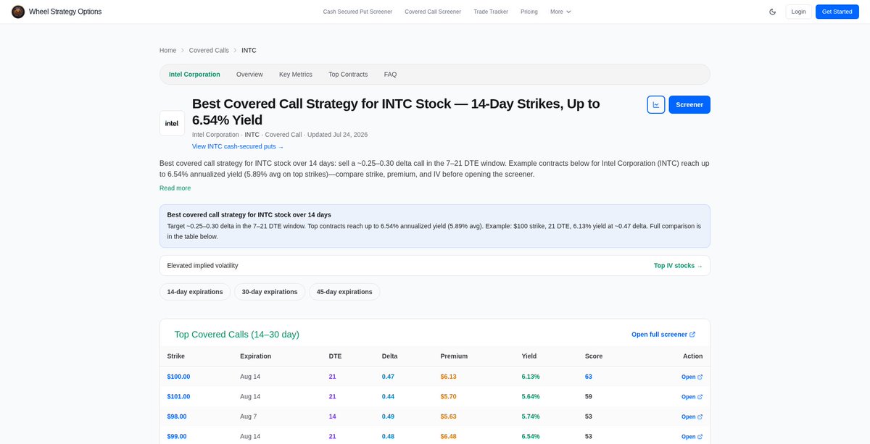Click the Top Covered Calls heading
Viewport: 870px width, 444px height.
point(236,335)
